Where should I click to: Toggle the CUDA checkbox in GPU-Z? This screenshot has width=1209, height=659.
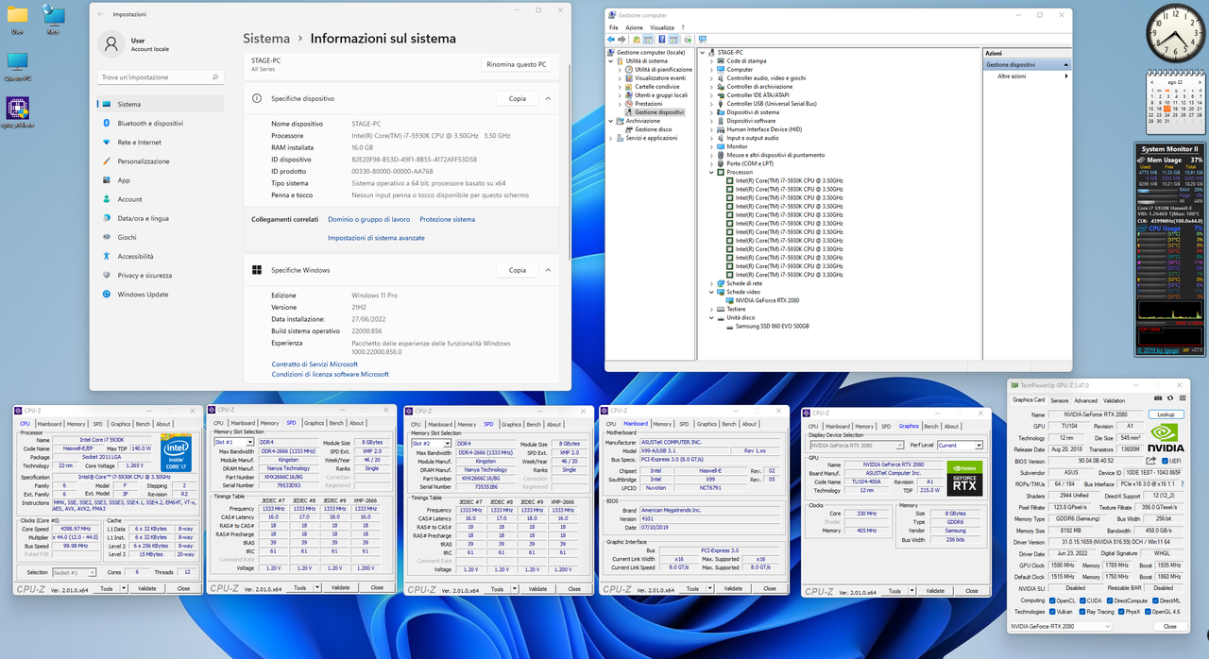click(1082, 600)
